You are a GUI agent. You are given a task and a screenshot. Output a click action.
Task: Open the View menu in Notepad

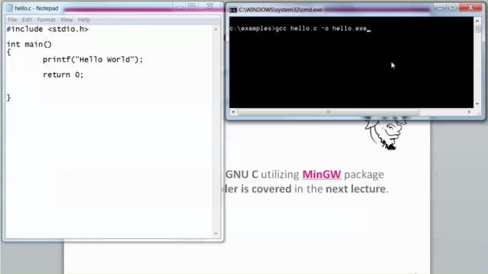tap(66, 20)
